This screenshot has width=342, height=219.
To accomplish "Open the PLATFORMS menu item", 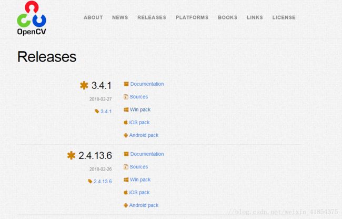I will (x=192, y=17).
